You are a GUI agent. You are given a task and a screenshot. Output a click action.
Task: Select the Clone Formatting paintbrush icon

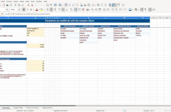[29, 5]
